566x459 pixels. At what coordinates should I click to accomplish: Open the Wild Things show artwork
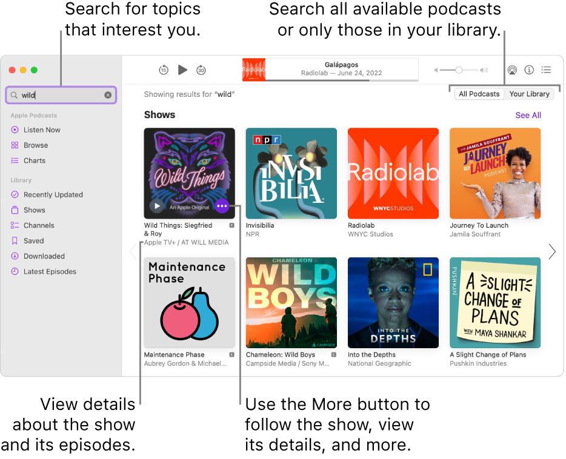click(x=190, y=173)
